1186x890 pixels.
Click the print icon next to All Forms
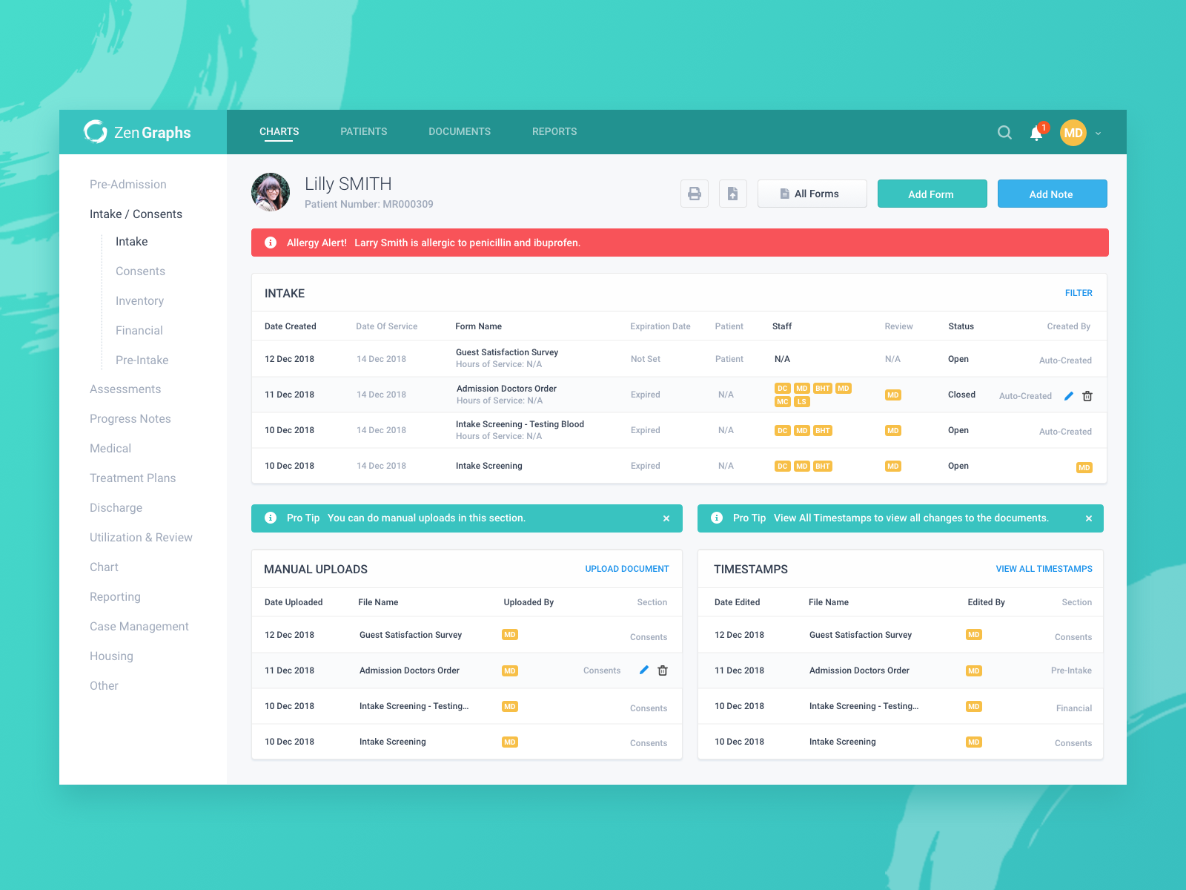tap(695, 194)
